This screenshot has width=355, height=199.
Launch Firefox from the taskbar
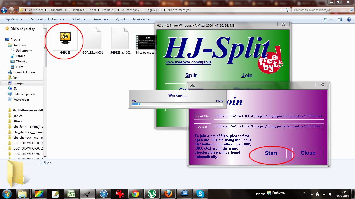168,194
